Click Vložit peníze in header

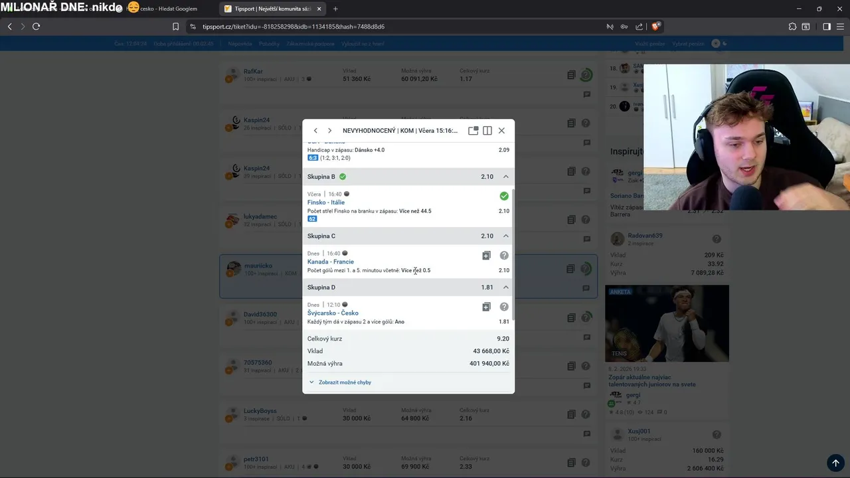pyautogui.click(x=649, y=44)
